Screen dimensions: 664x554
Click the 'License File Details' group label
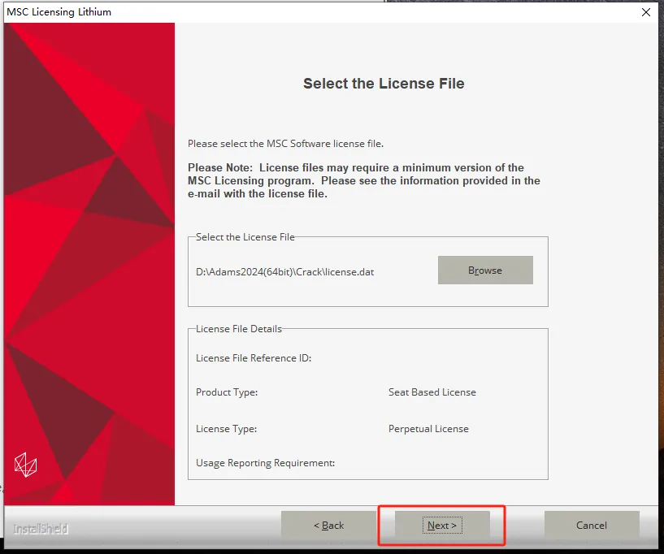(x=239, y=329)
